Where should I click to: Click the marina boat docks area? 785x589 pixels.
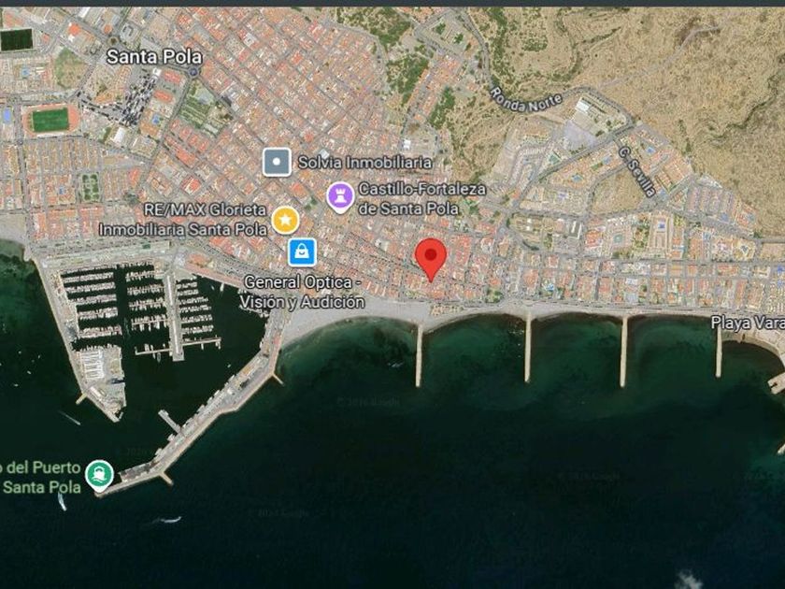point(138,307)
